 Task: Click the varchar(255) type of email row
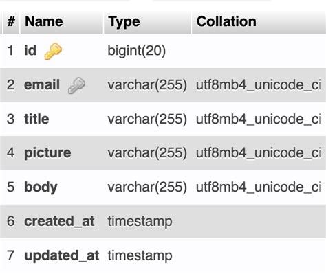tap(147, 85)
